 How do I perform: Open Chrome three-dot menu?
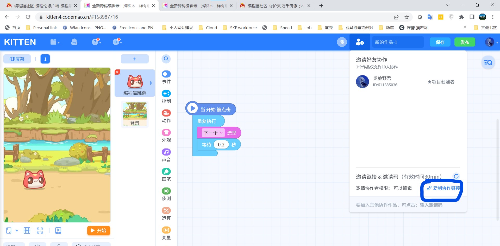click(493, 17)
